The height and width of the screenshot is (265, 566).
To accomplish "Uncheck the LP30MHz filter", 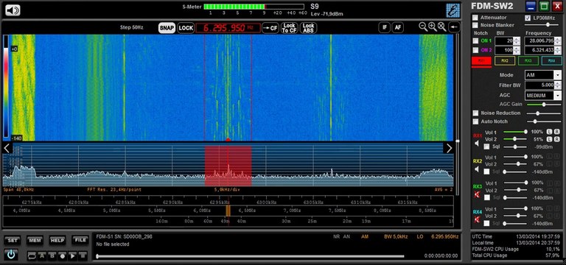I will (x=528, y=18).
